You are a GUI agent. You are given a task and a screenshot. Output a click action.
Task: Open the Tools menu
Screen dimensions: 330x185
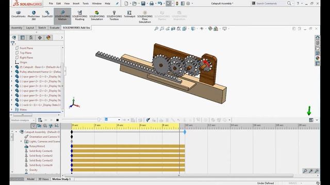86,4
